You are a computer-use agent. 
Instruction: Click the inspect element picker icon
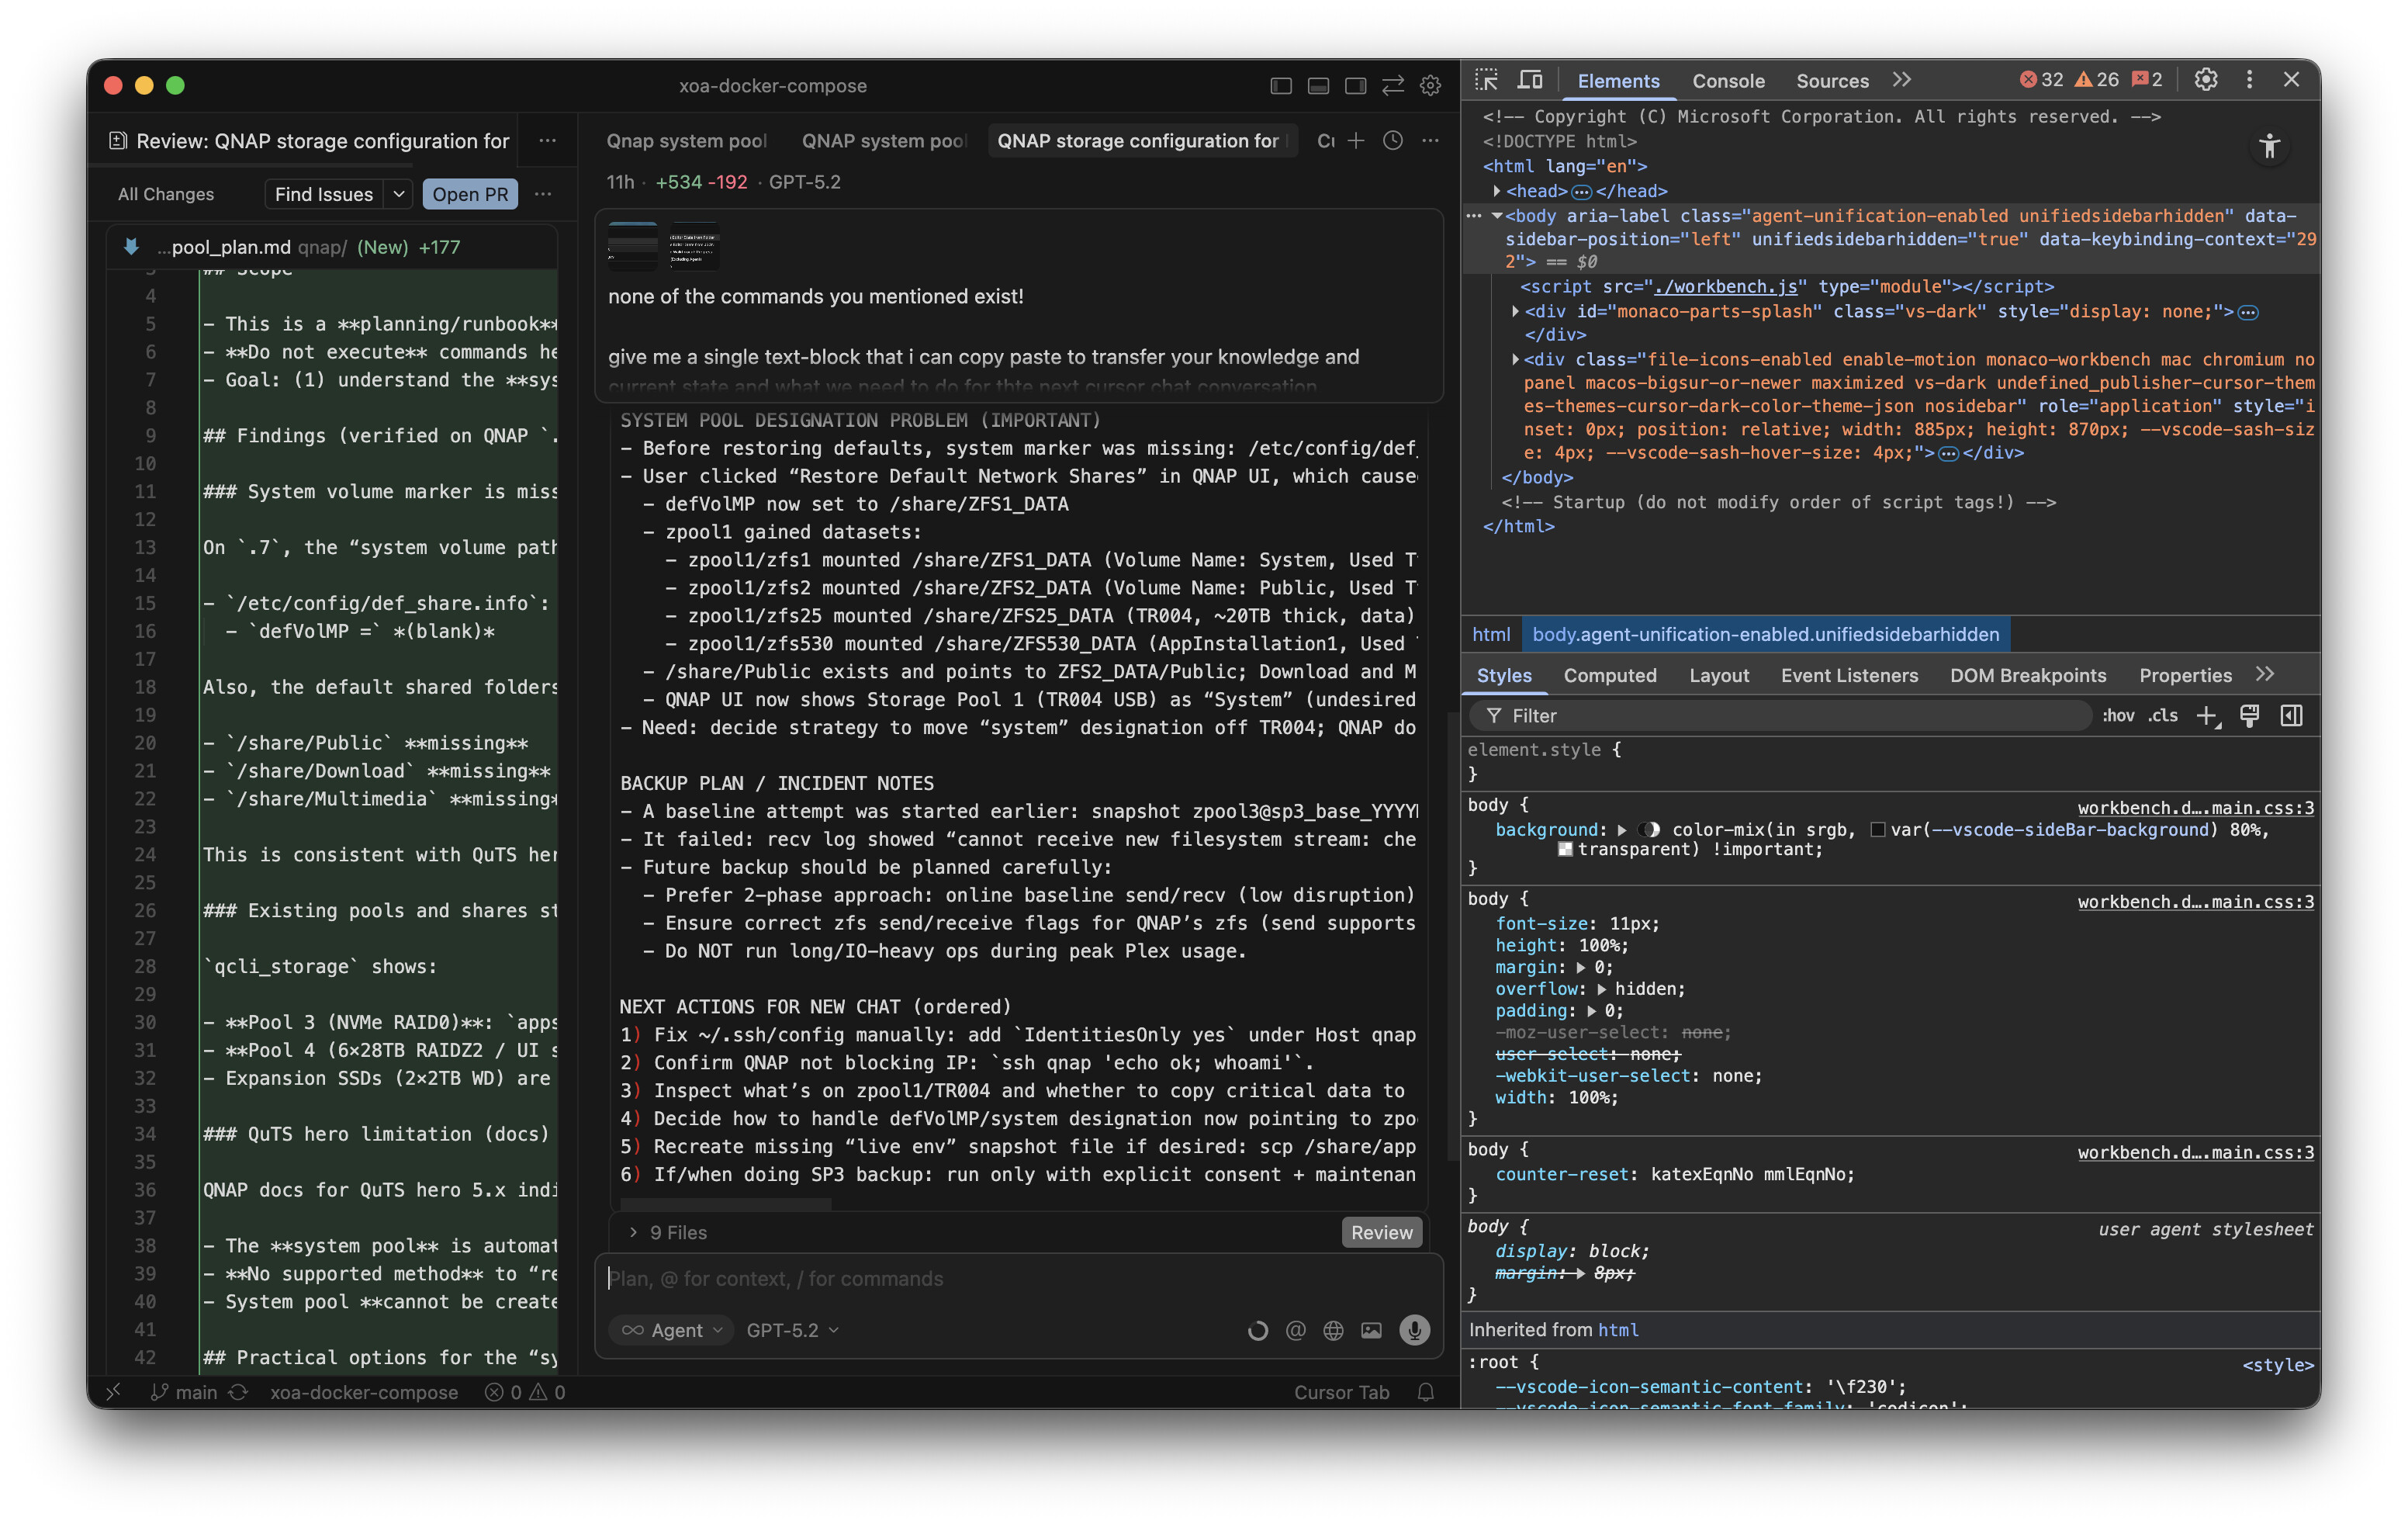pyautogui.click(x=1486, y=80)
